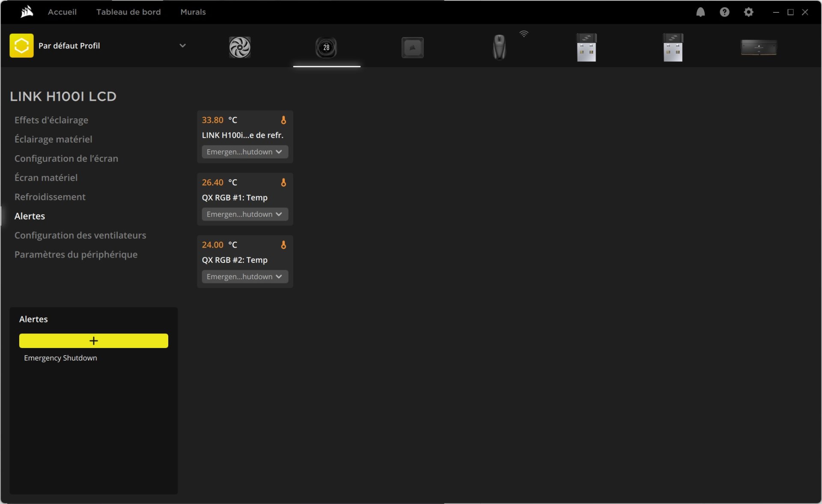The image size is (822, 504).
Task: Open Paramètres du périphérique section
Action: (76, 255)
